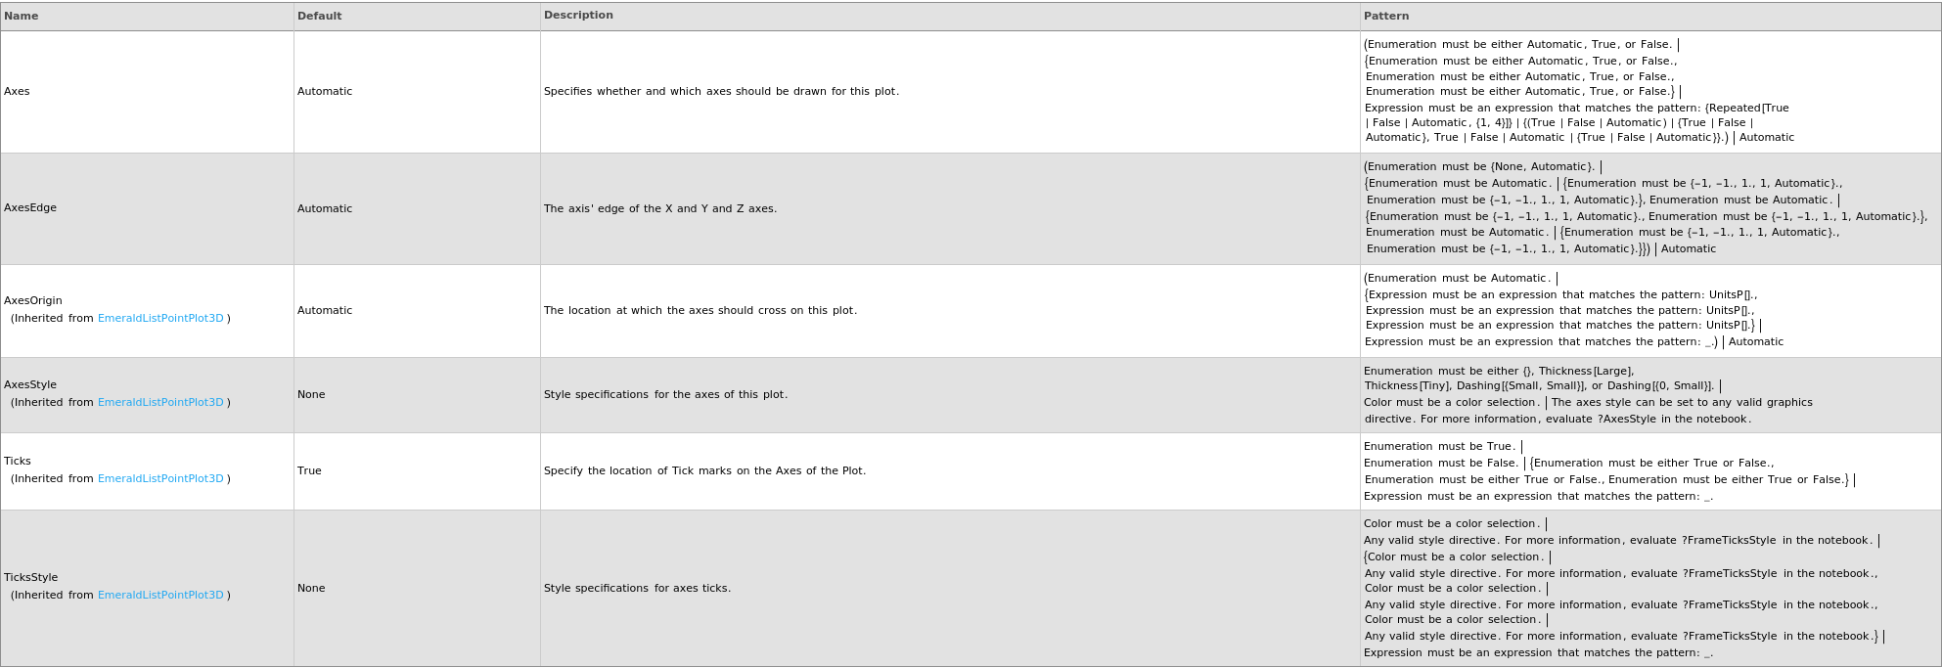Click the Description column header
This screenshot has width=1942, height=668.
pyautogui.click(x=578, y=16)
